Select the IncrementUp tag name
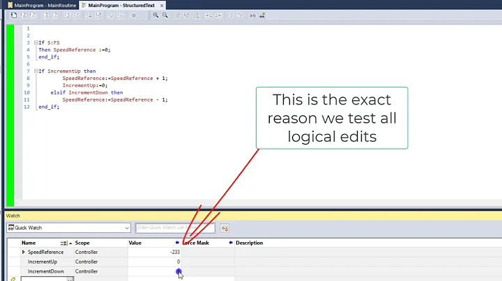502x281 pixels. pos(43,262)
